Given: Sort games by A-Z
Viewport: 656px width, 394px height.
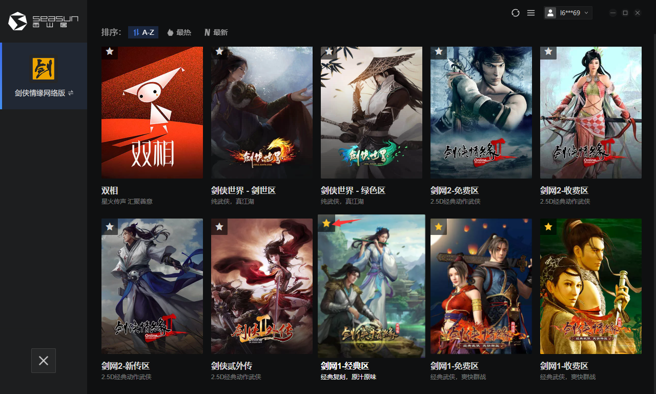Looking at the screenshot, I should pos(143,32).
